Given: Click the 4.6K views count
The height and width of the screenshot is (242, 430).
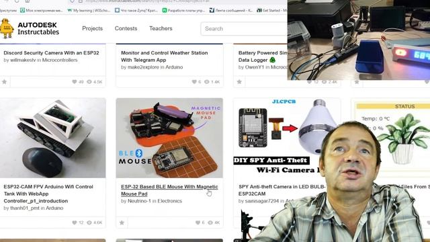Looking at the screenshot, I should pos(97,223).
